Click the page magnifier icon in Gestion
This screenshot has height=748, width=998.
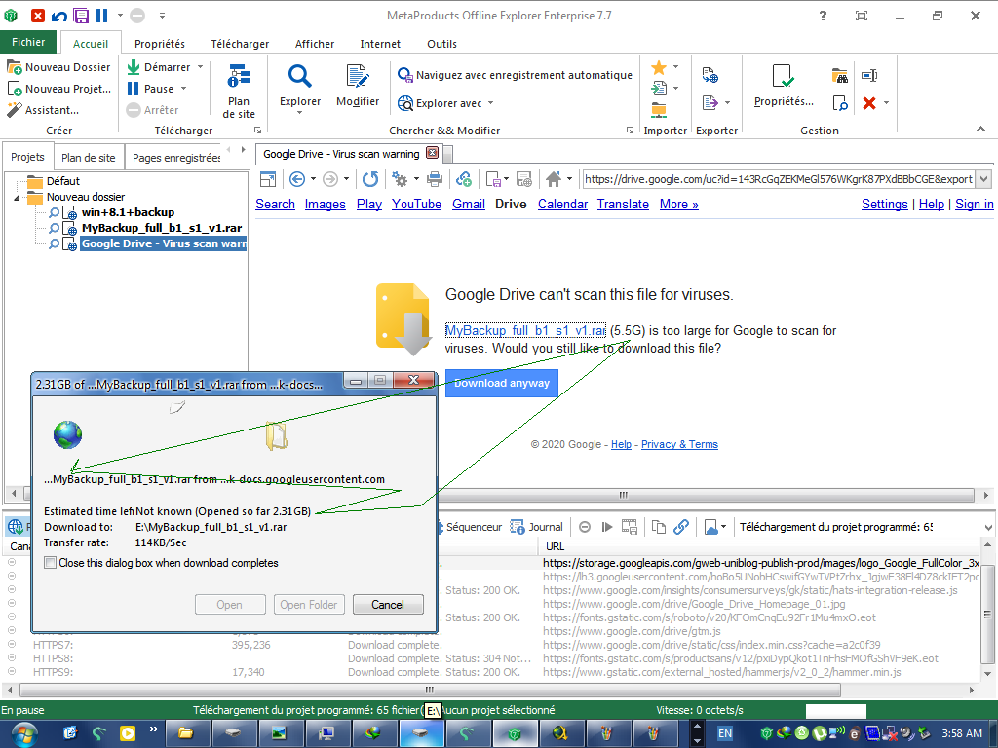(840, 103)
